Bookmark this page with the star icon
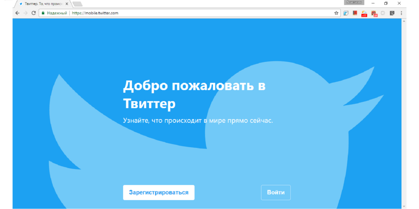 (336, 13)
